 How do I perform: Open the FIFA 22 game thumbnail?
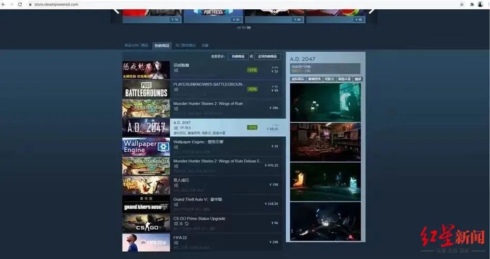[x=146, y=242]
